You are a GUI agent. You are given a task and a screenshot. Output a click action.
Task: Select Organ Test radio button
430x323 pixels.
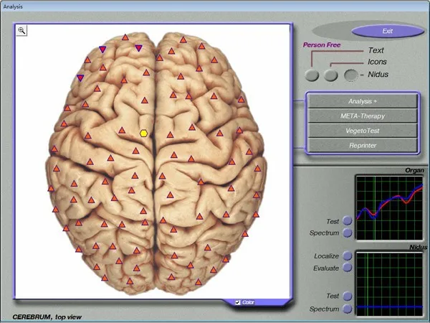click(348, 220)
